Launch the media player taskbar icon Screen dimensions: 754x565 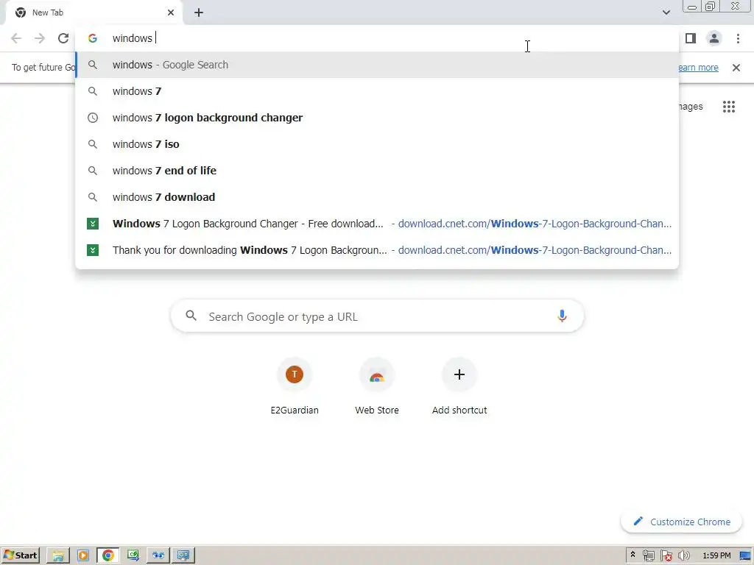(82, 556)
